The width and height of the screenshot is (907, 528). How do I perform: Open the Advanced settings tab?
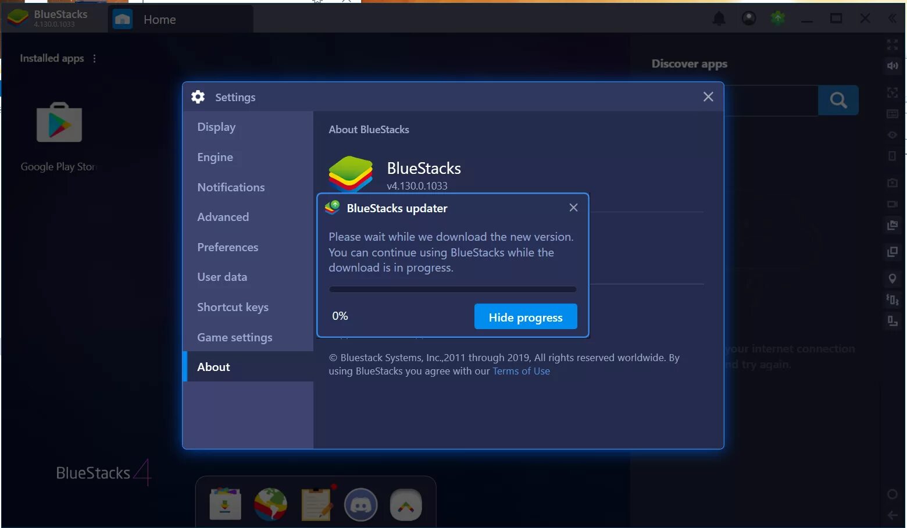(248, 217)
